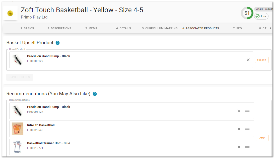The image size is (275, 159).
Task: Open Basket Upsell Product help icon
Action: point(57,43)
